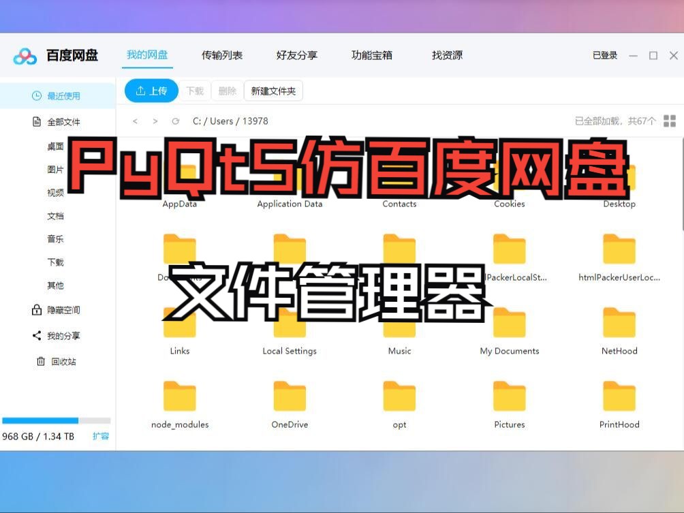684x513 pixels.
Task: Open the 找资源 tab
Action: pyautogui.click(x=447, y=55)
